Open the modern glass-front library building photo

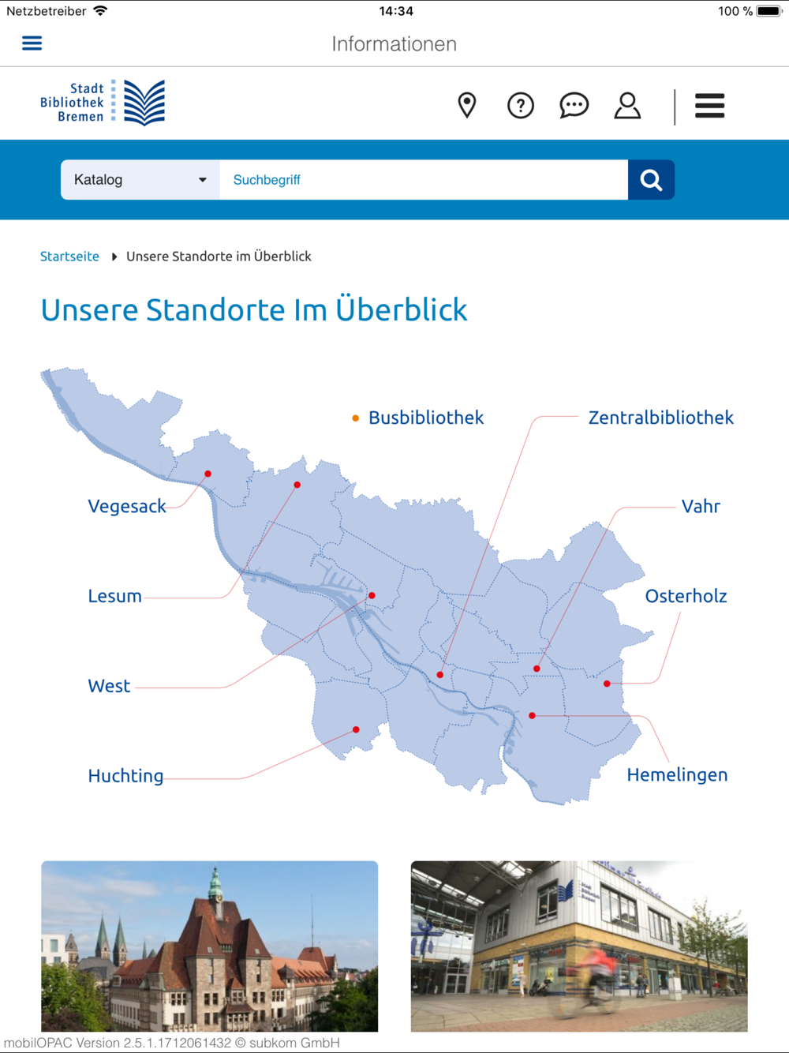coord(579,946)
